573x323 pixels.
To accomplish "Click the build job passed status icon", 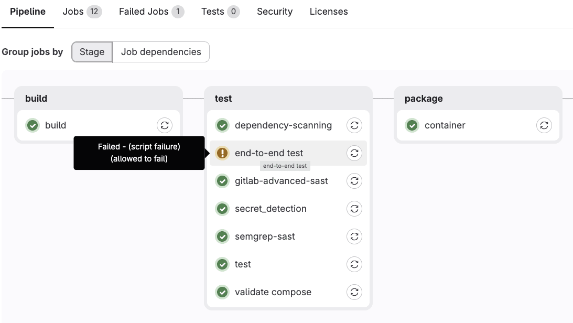I will pyautogui.click(x=33, y=125).
